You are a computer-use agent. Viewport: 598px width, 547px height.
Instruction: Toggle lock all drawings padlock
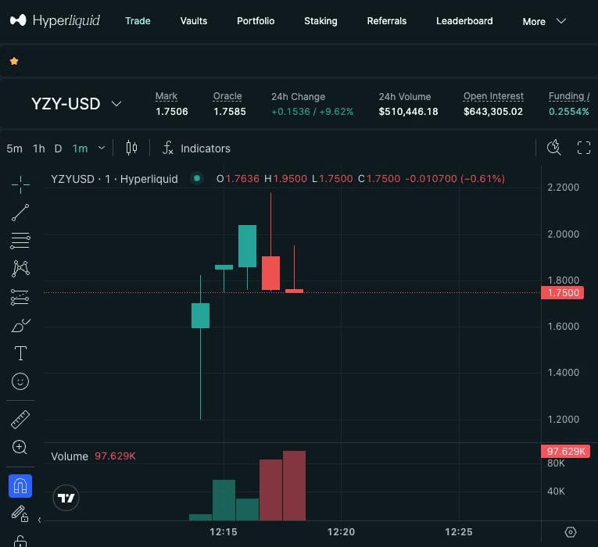click(20, 542)
